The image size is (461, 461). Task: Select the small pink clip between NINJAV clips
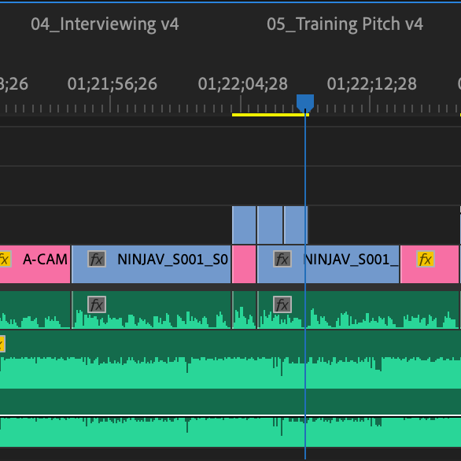click(x=244, y=264)
